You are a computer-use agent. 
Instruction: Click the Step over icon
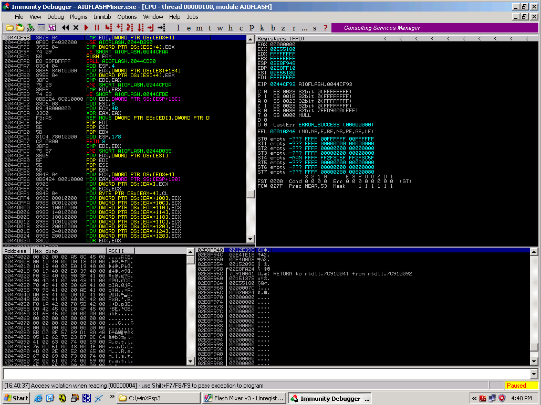pos(119,28)
